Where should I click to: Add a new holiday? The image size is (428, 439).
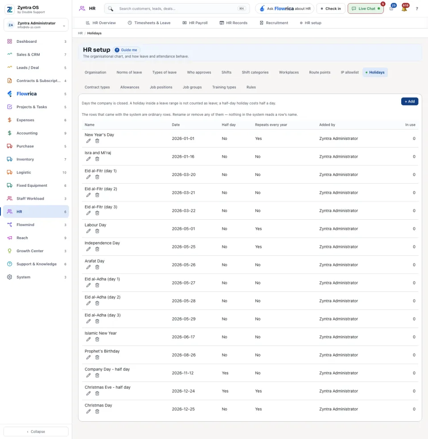pos(410,101)
